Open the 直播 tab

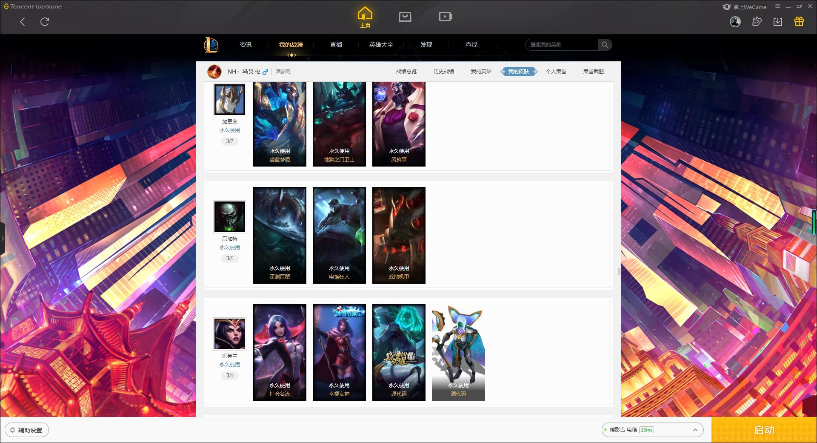click(x=336, y=45)
